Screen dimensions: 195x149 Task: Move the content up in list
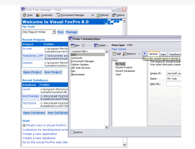[x=139, y=54]
